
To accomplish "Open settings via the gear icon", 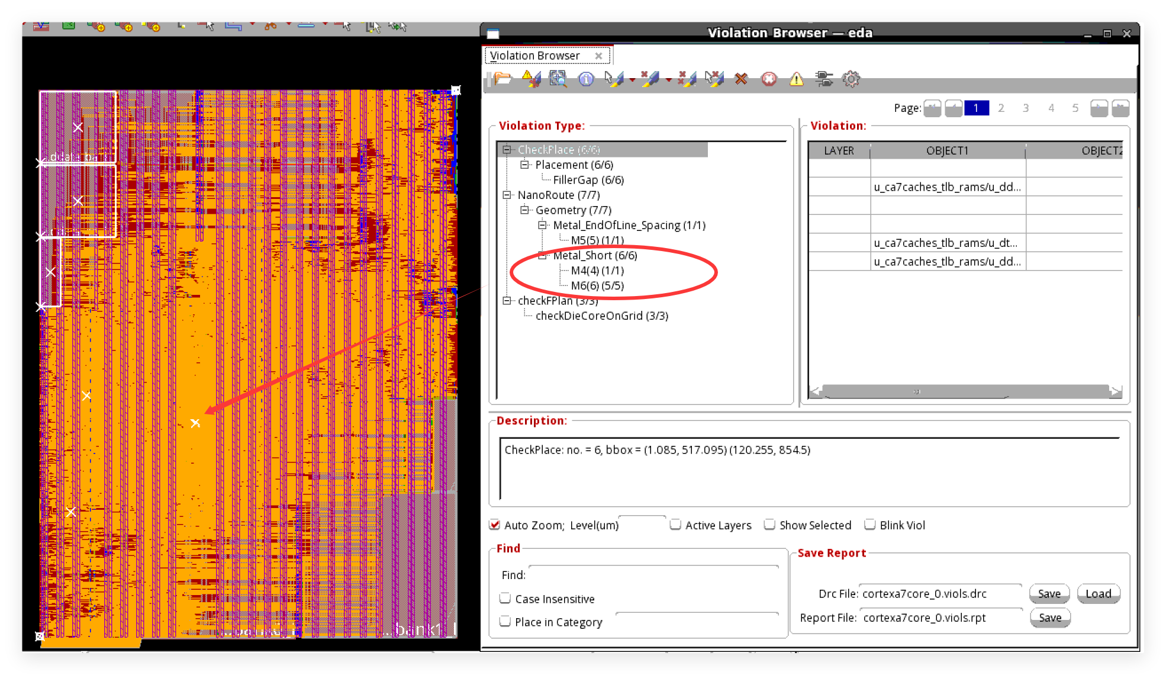I will [x=851, y=79].
